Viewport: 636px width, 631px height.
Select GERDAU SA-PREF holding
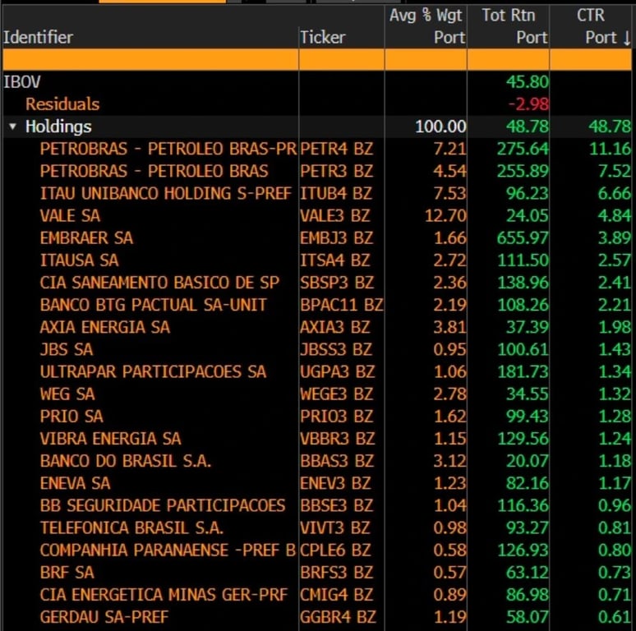click(x=104, y=617)
